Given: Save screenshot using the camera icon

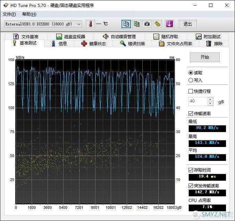Looking at the screenshot, I should tap(147, 24).
